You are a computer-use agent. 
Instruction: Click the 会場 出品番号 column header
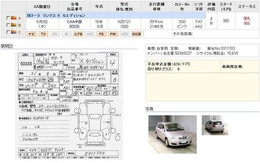click(75, 7)
